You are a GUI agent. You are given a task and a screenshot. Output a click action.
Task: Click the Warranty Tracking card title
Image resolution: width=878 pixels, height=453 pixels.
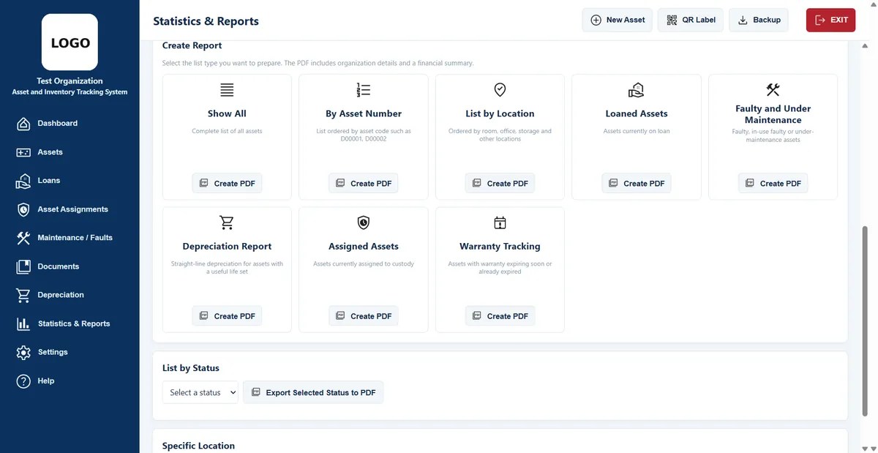click(500, 246)
